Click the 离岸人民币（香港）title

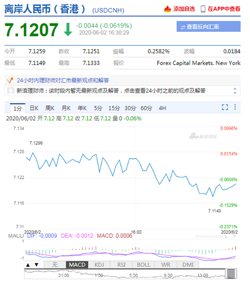pos(45,9)
